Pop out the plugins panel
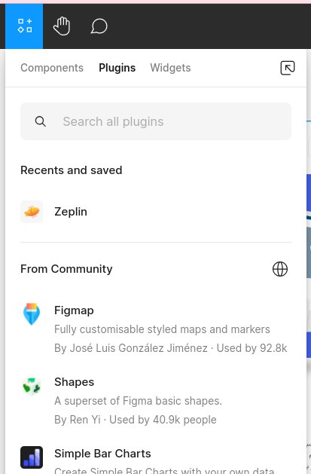 click(x=288, y=68)
